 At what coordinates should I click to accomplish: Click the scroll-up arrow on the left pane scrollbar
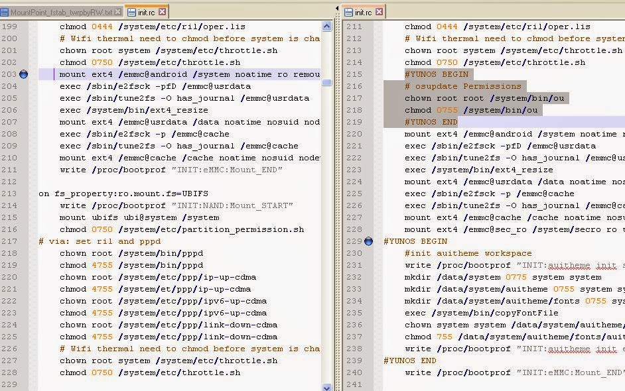click(x=326, y=26)
